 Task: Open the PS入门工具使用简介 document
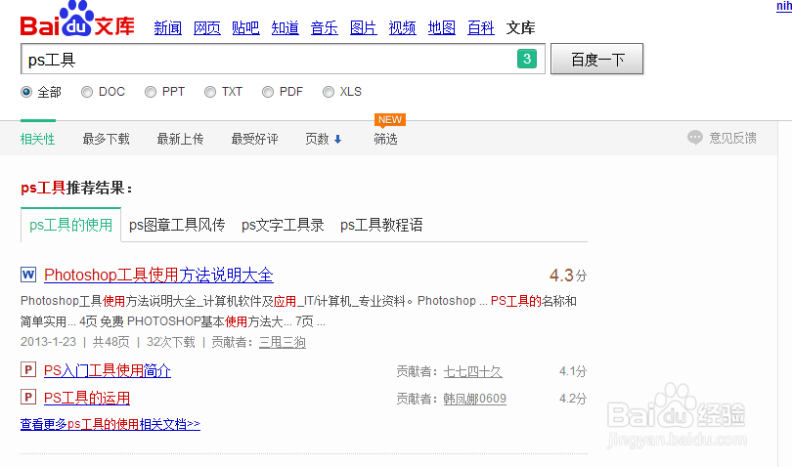pos(108,370)
